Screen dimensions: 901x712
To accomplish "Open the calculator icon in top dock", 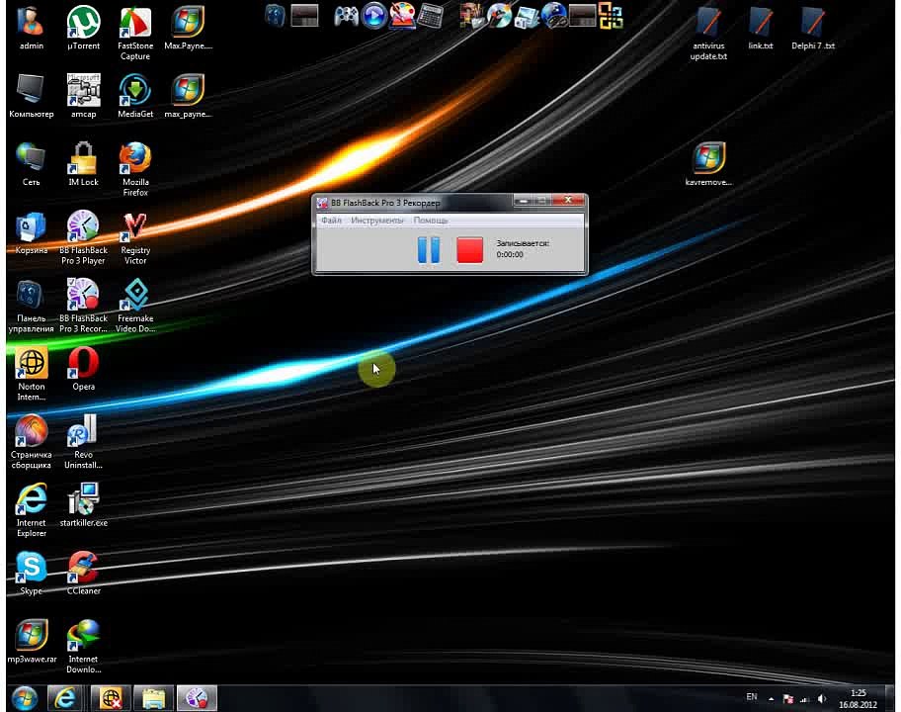I will point(430,16).
